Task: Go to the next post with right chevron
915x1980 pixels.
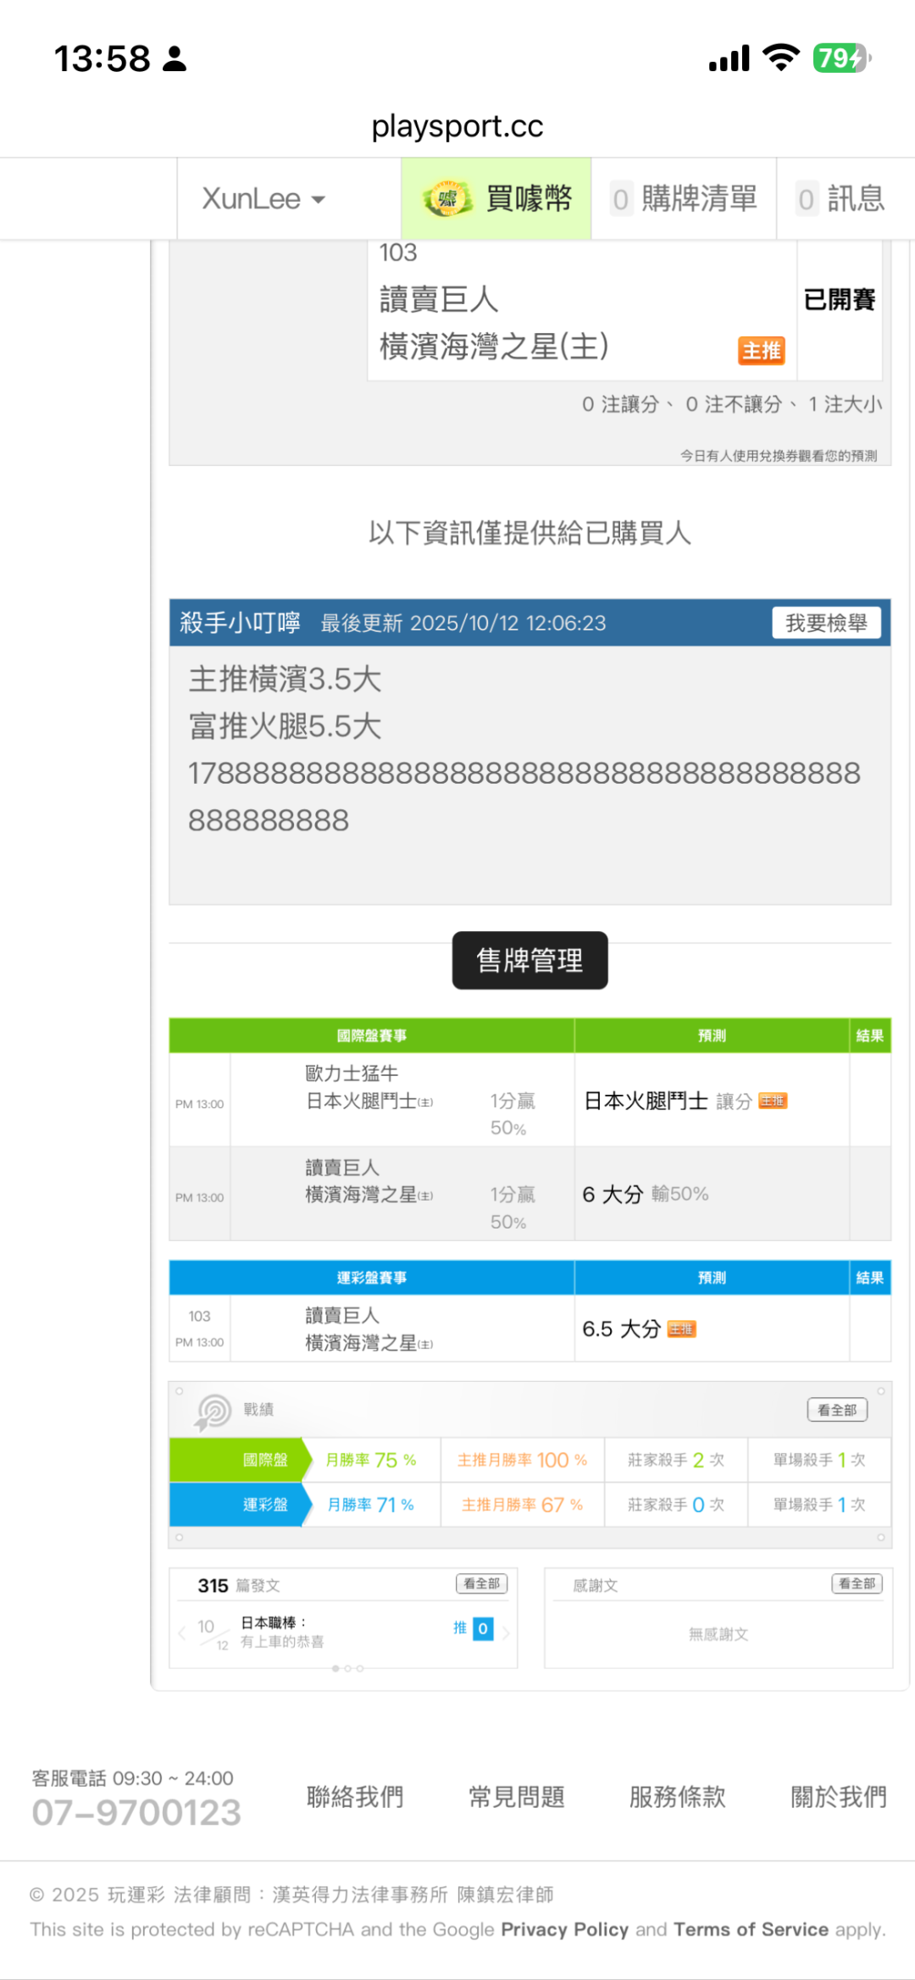Action: 506,1633
